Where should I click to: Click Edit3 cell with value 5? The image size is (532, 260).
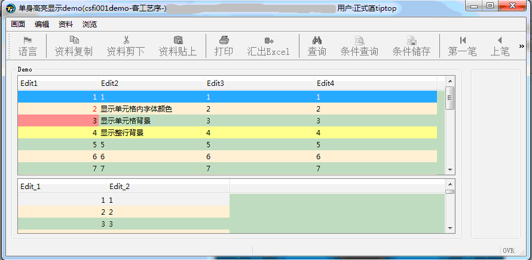pos(259,145)
